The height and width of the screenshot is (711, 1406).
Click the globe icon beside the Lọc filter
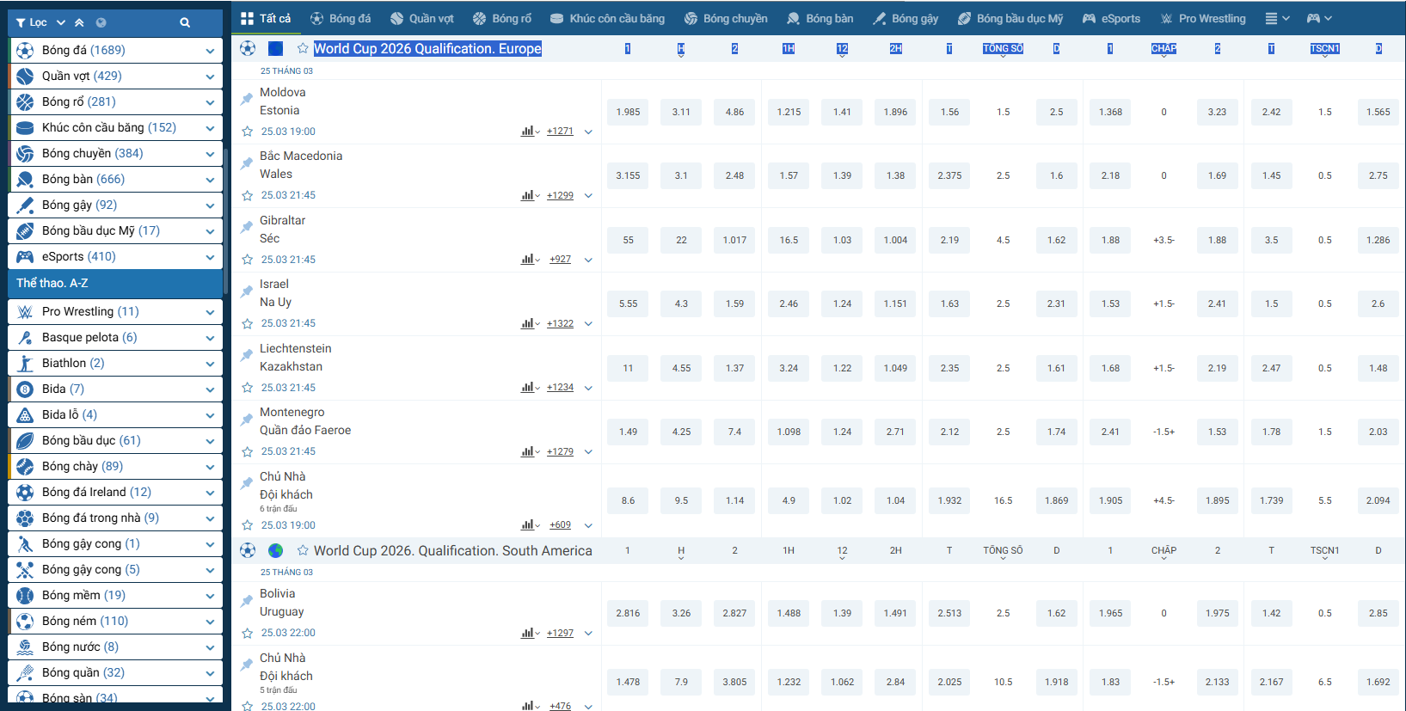(101, 22)
